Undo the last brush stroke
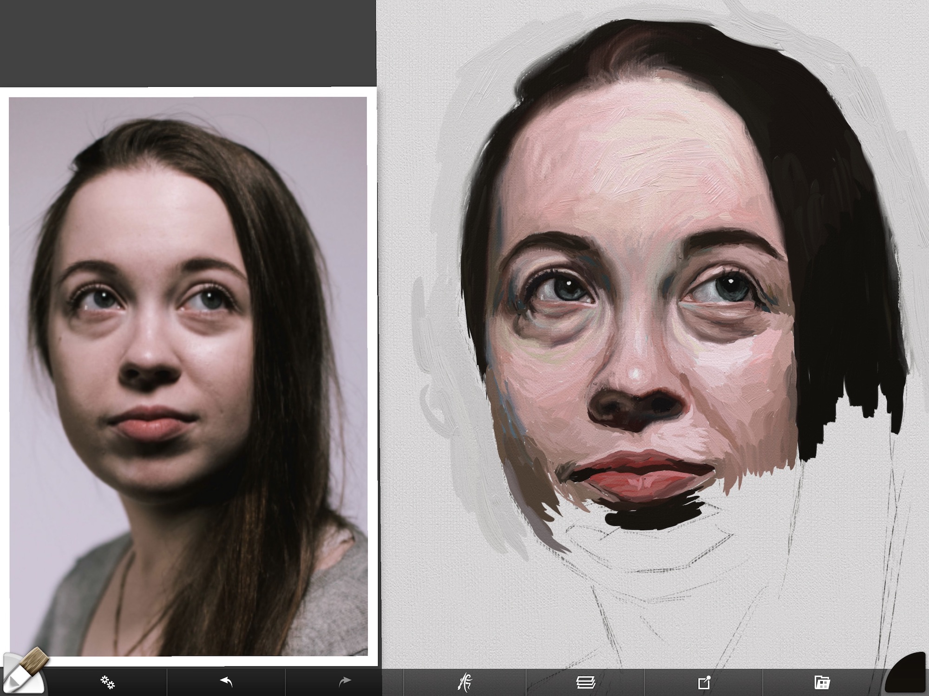 226,682
